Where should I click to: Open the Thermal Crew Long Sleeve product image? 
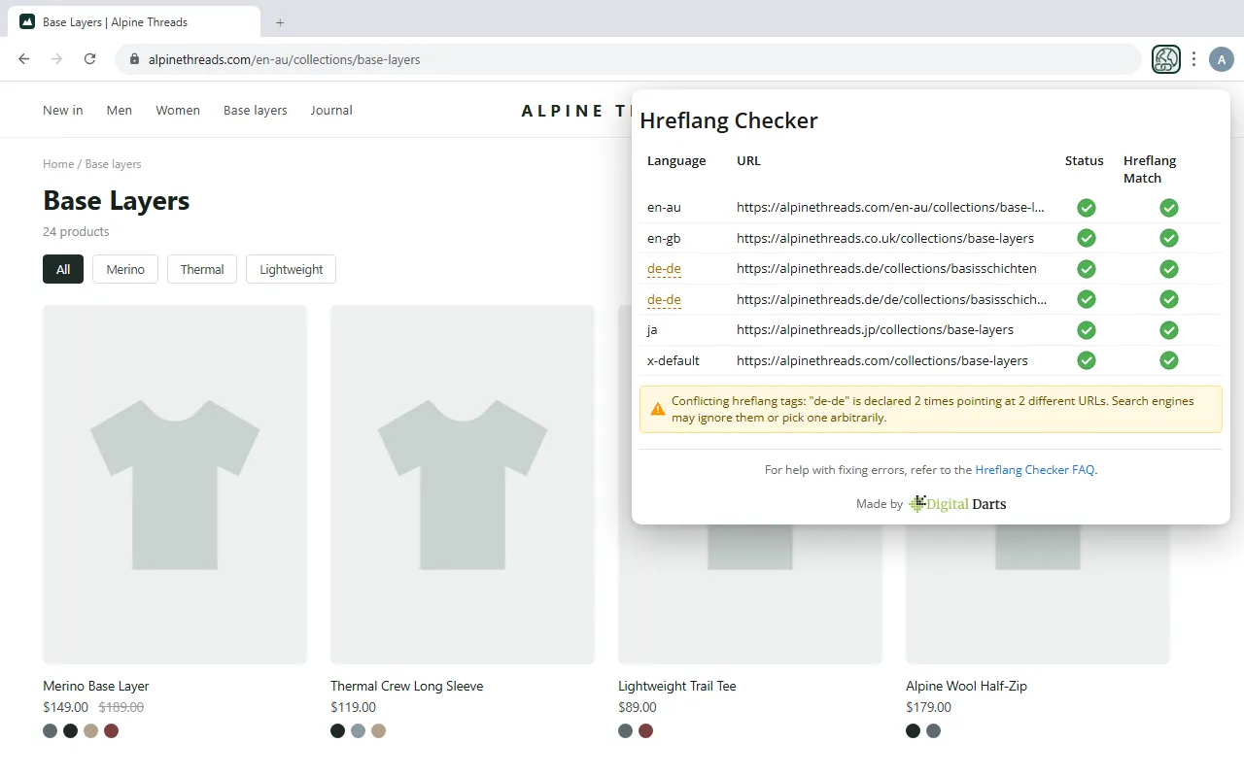[x=463, y=485]
